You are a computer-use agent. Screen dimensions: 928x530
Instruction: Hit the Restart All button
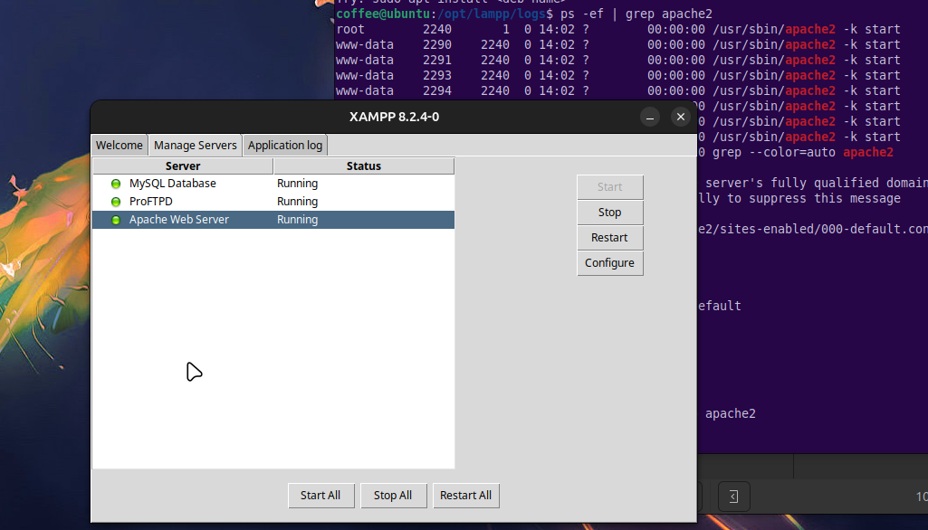(465, 496)
